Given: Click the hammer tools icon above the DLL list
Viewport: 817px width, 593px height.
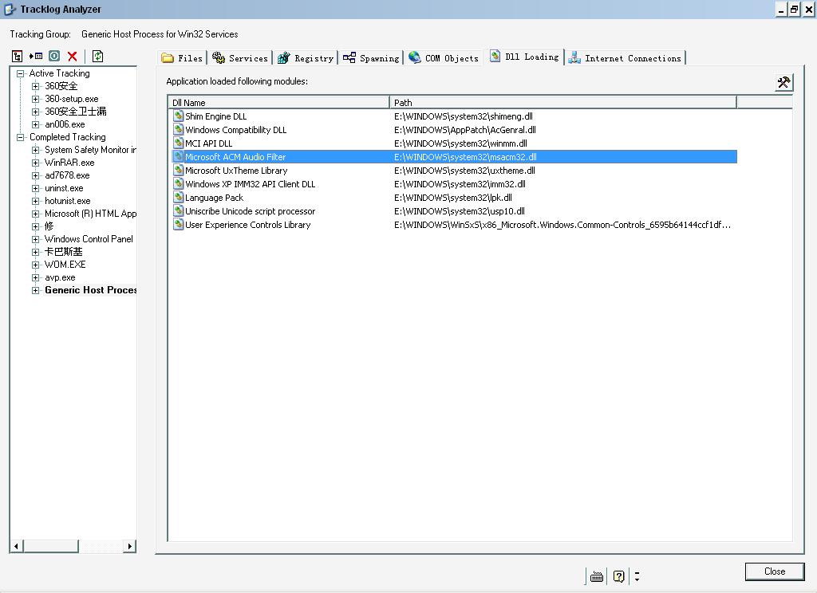Looking at the screenshot, I should point(783,82).
